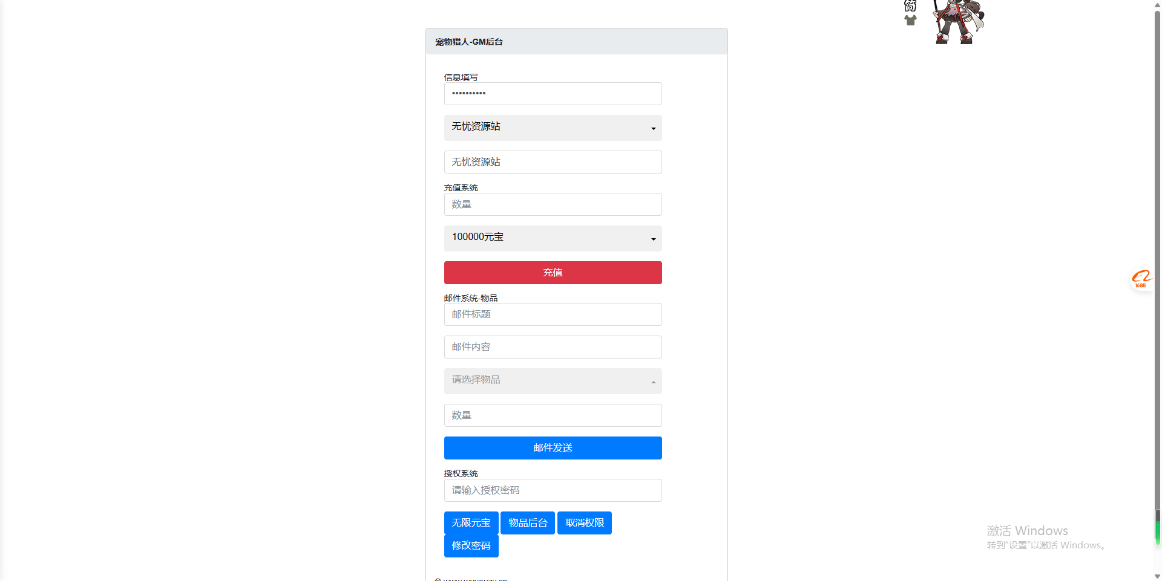Click the 无限元宝 button

click(x=471, y=523)
